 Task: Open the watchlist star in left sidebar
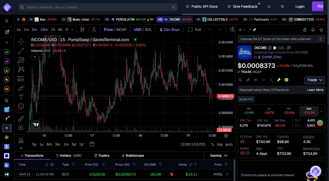click(x=7, y=20)
